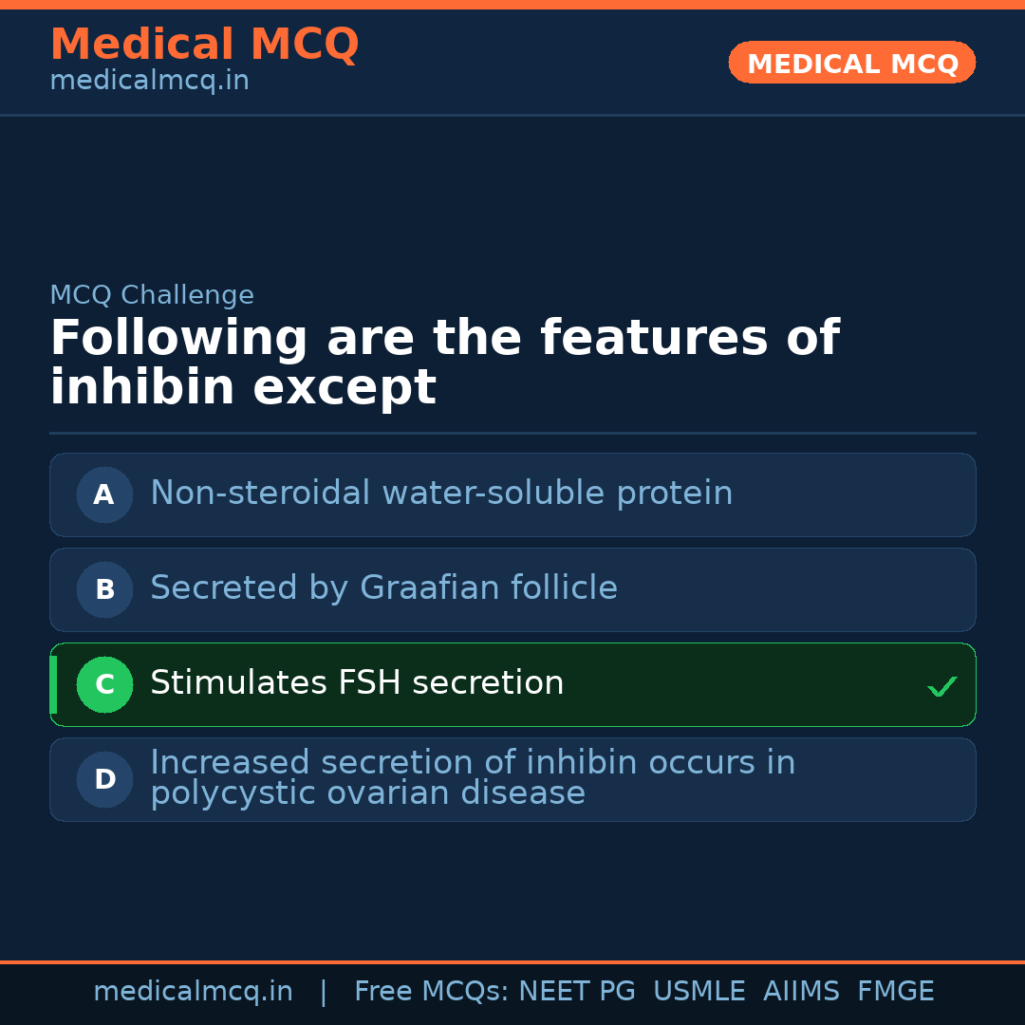Image resolution: width=1025 pixels, height=1025 pixels.
Task: Select option "Non-steroidal water-soluble protein"
Action: point(441,494)
